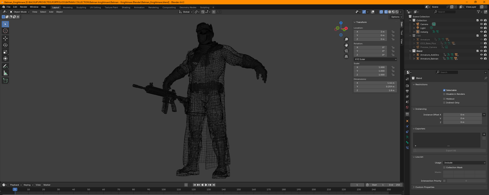This screenshot has width=489, height=195.
Task: Select the Add Cube tool
Action: [x=5, y=81]
